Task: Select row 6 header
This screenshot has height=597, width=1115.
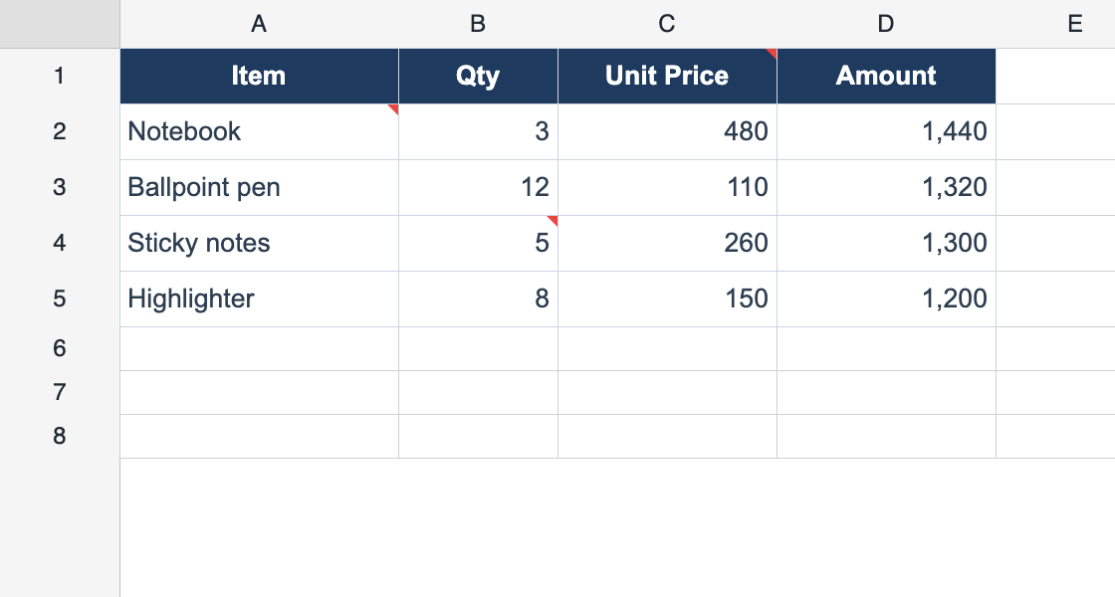Action: click(60, 349)
